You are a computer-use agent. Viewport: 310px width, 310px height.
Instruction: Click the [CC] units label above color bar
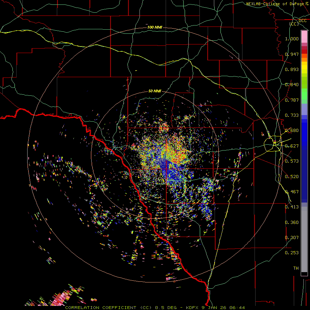pos(294,24)
